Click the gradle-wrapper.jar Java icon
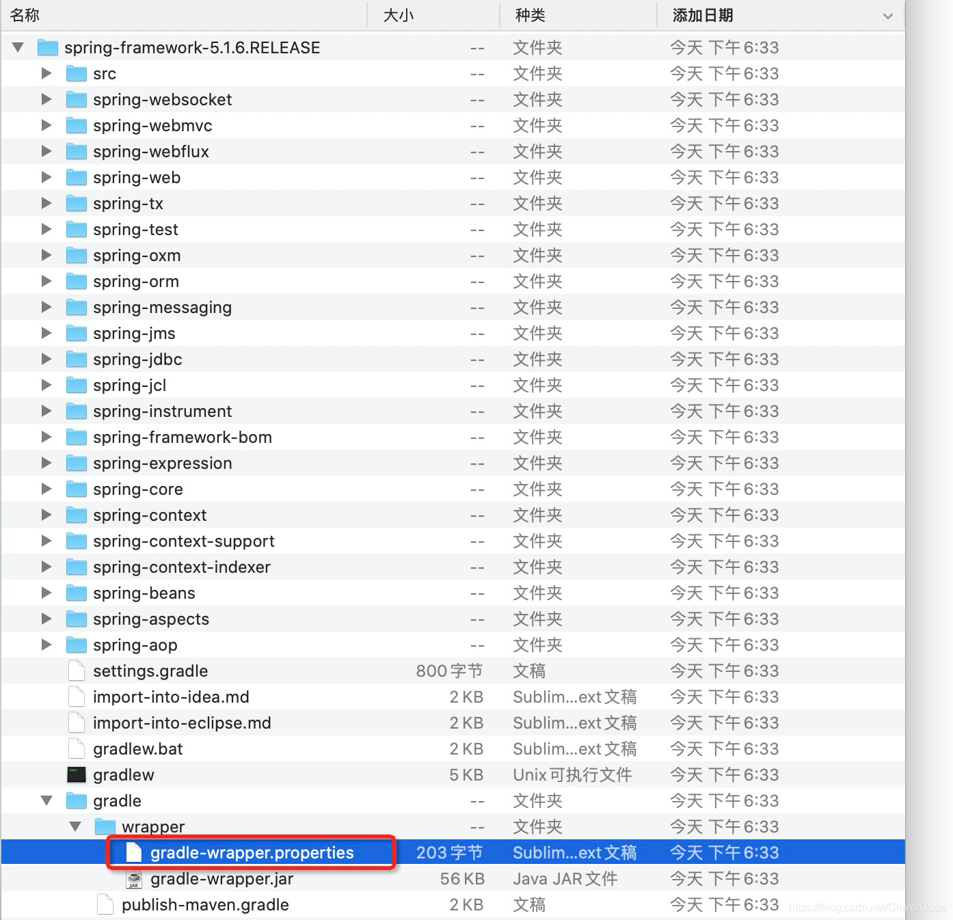Image resolution: width=953 pixels, height=920 pixels. tap(134, 879)
